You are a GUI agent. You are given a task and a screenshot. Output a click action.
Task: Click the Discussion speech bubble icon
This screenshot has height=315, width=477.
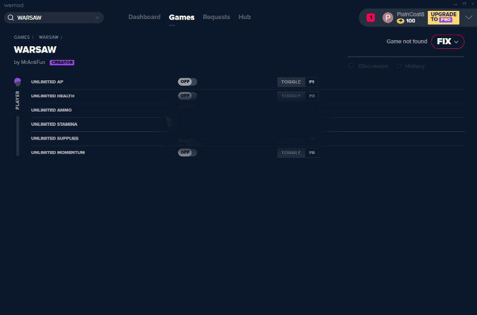coord(352,66)
